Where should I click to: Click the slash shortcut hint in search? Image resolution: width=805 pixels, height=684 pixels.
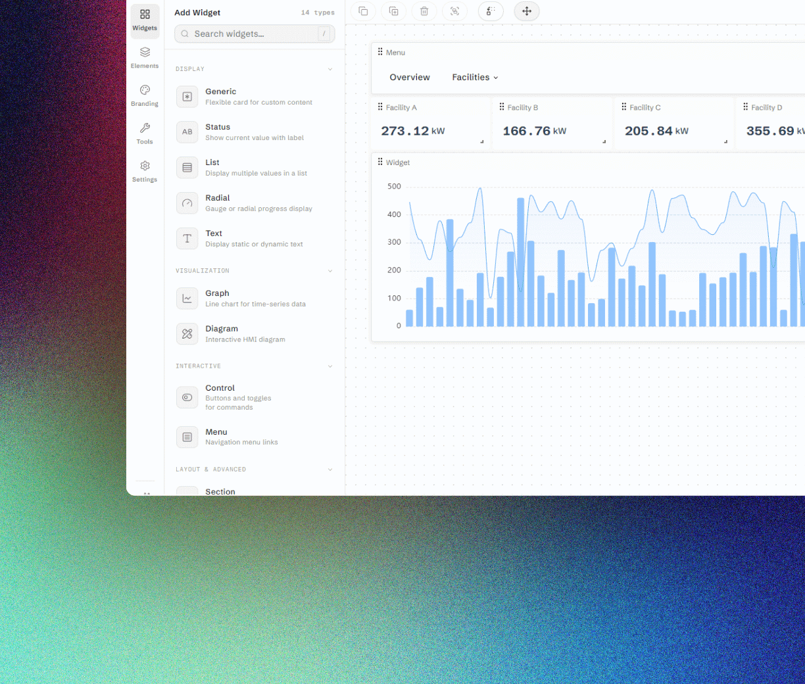coord(324,34)
